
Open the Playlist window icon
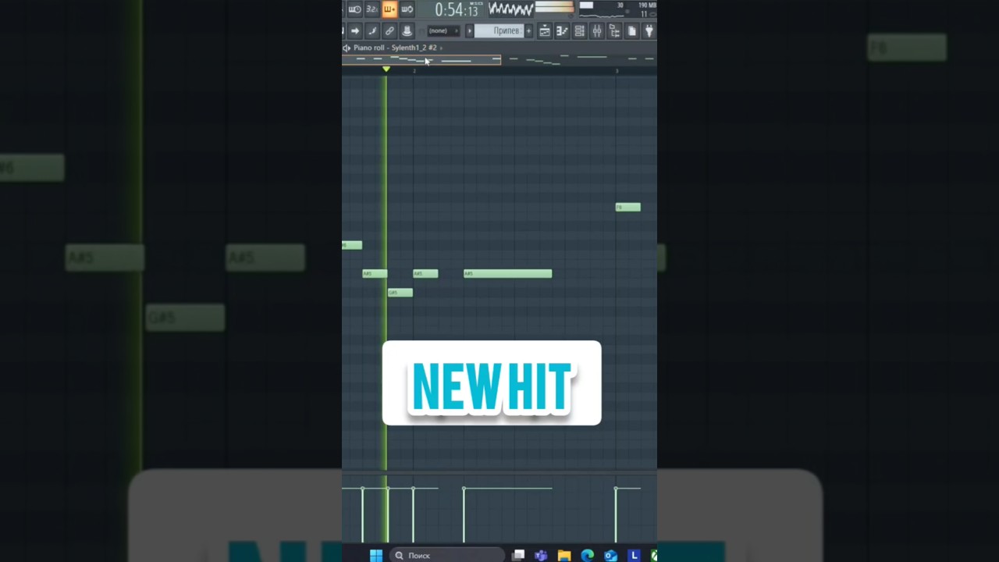545,31
